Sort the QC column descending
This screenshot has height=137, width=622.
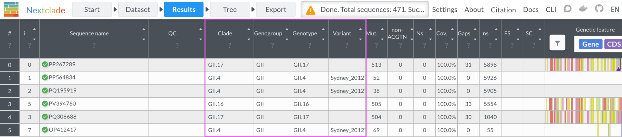pyautogui.click(x=201, y=39)
